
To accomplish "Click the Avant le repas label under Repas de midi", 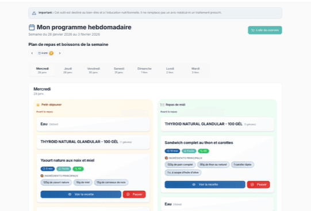I will click(169, 112).
